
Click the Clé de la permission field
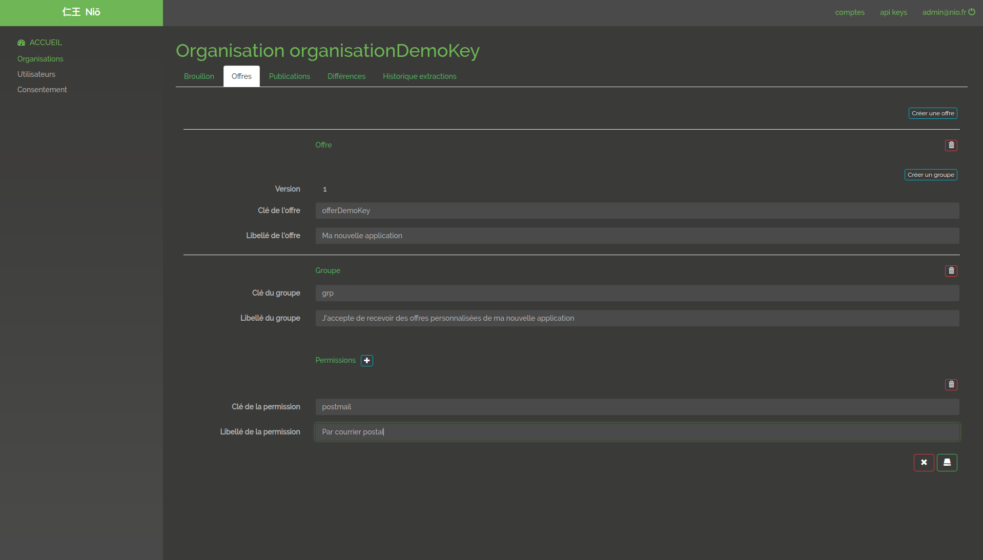(637, 407)
